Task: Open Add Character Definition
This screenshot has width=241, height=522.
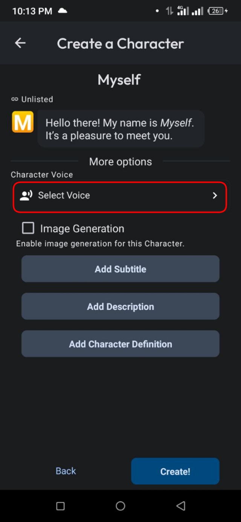Action: coord(120,343)
